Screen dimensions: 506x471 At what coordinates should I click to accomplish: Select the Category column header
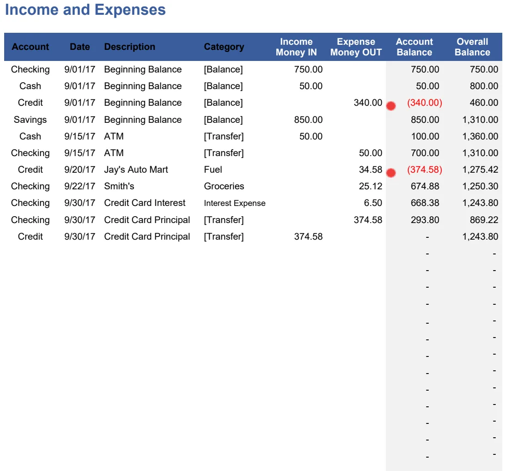[x=224, y=47]
